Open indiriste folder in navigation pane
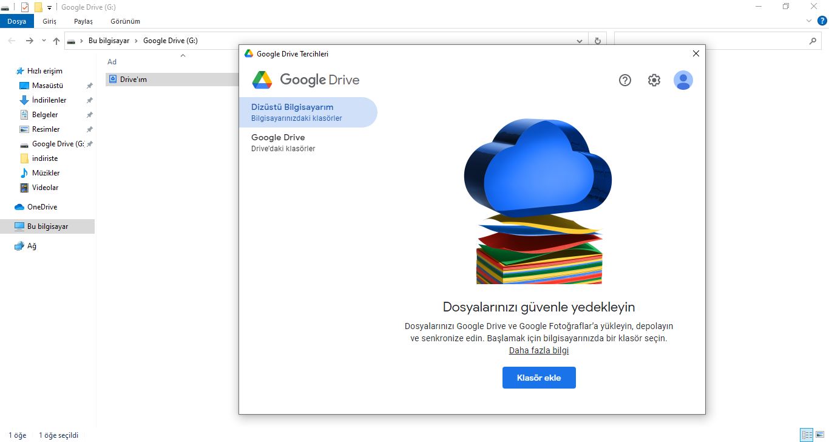This screenshot has height=442, width=829. point(45,158)
